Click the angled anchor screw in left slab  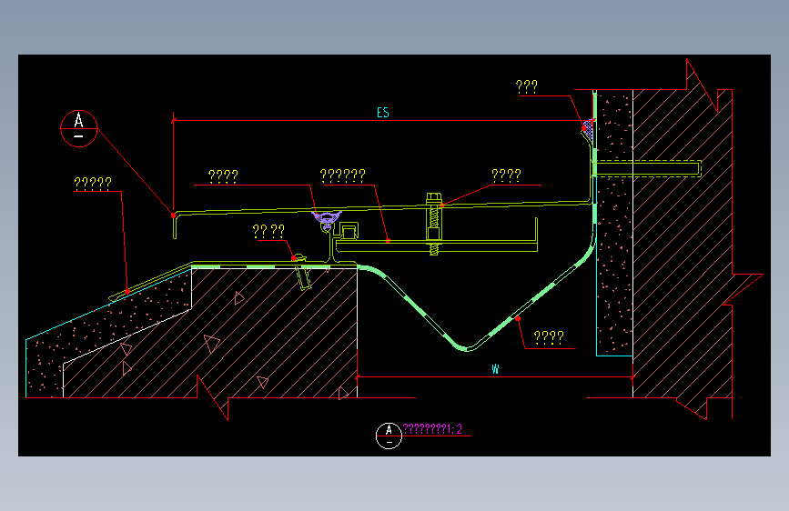click(x=302, y=273)
